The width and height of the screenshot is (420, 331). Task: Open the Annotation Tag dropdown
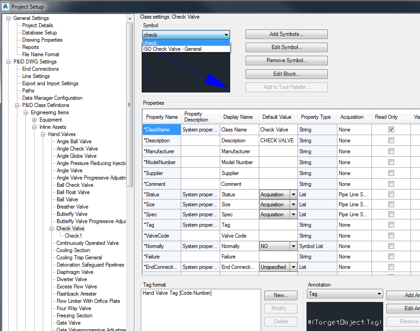tap(379, 294)
